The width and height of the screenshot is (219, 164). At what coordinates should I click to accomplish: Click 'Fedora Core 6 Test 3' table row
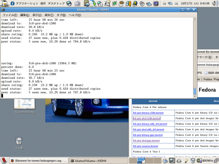175,152
